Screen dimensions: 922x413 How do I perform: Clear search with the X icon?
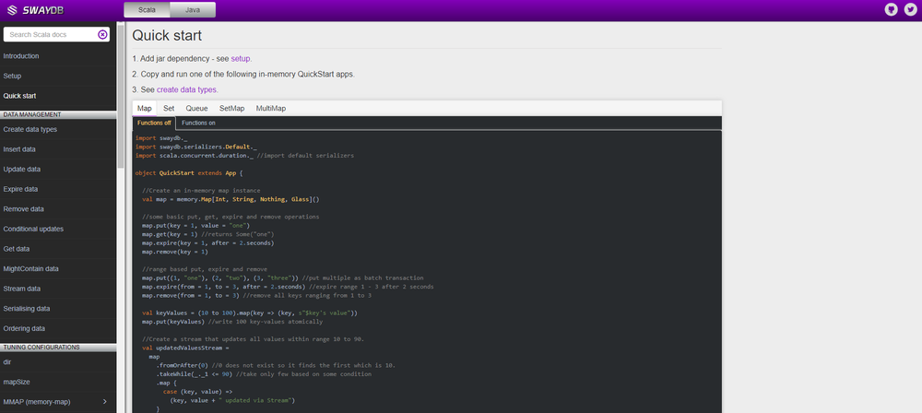[102, 35]
